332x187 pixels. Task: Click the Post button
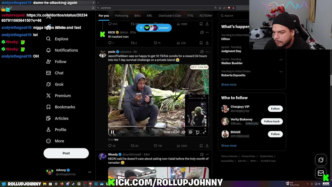click(66, 153)
